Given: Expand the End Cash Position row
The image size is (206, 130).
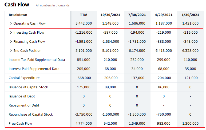Looking at the screenshot, I should click(x=11, y=51).
